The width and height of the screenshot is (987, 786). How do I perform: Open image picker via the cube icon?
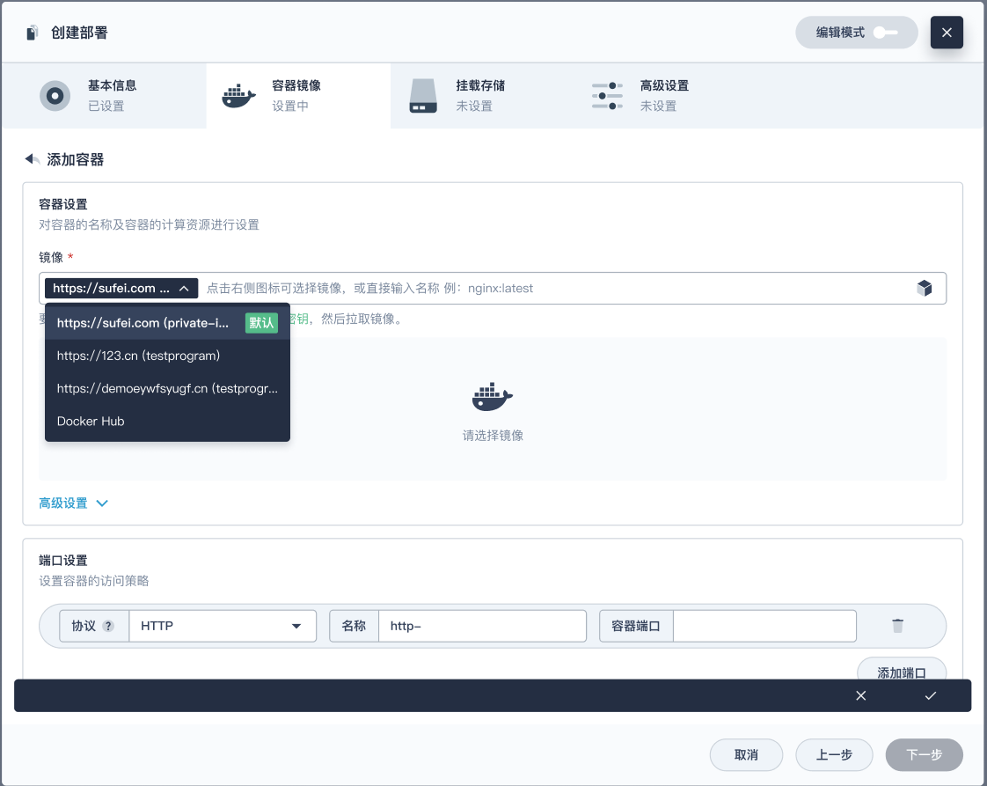pos(924,289)
